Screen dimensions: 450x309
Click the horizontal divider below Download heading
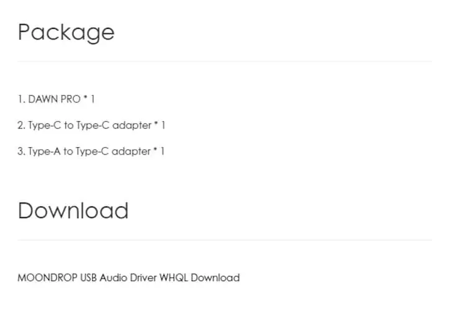click(x=225, y=240)
